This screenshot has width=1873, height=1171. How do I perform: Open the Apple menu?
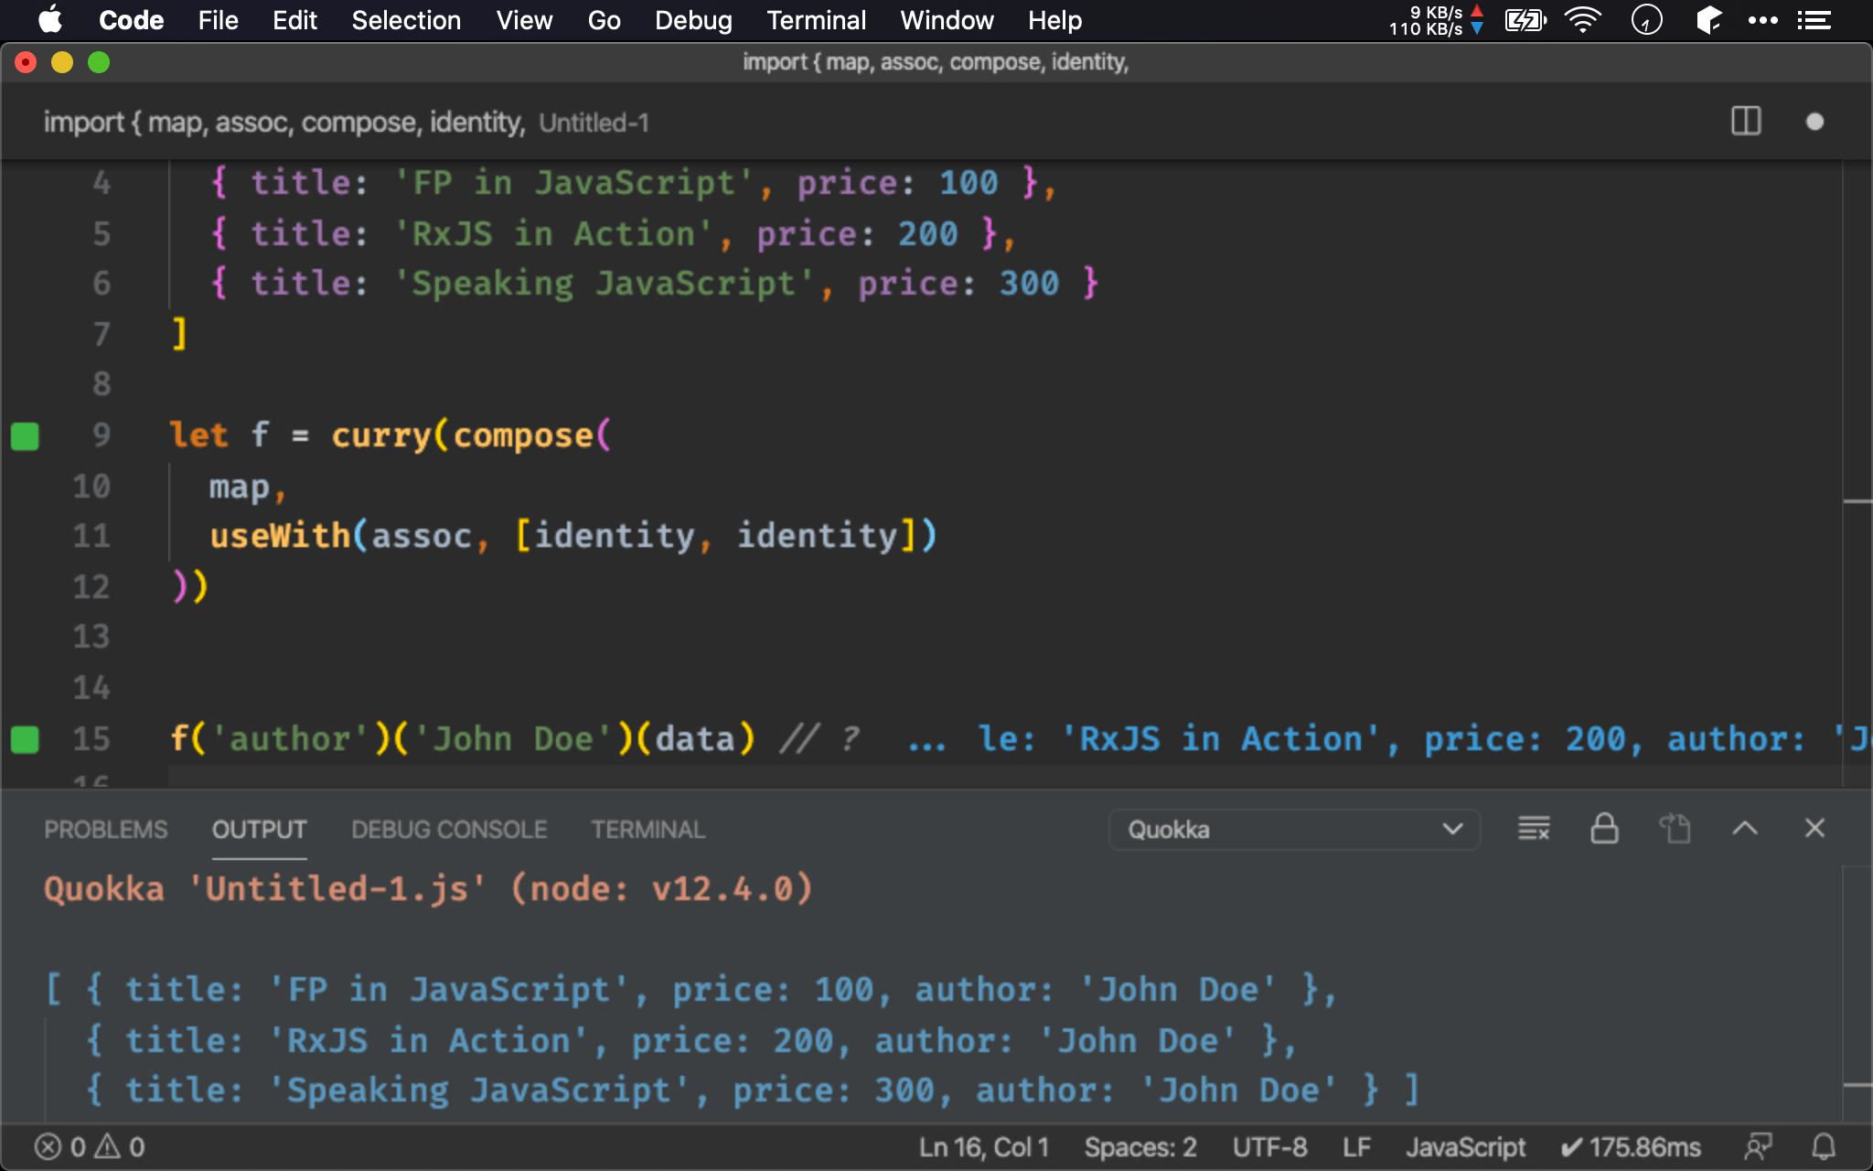pyautogui.click(x=50, y=20)
